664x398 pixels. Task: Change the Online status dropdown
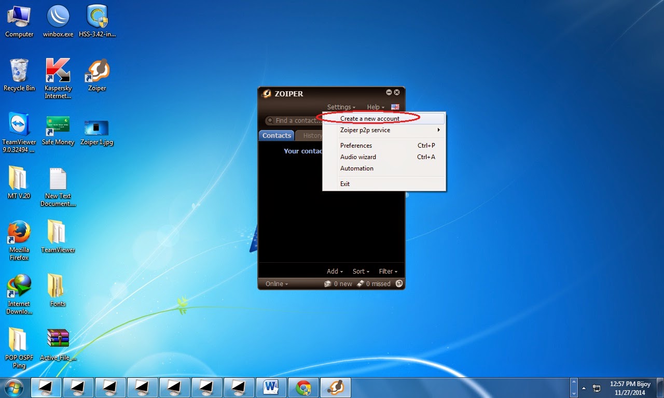tap(276, 284)
